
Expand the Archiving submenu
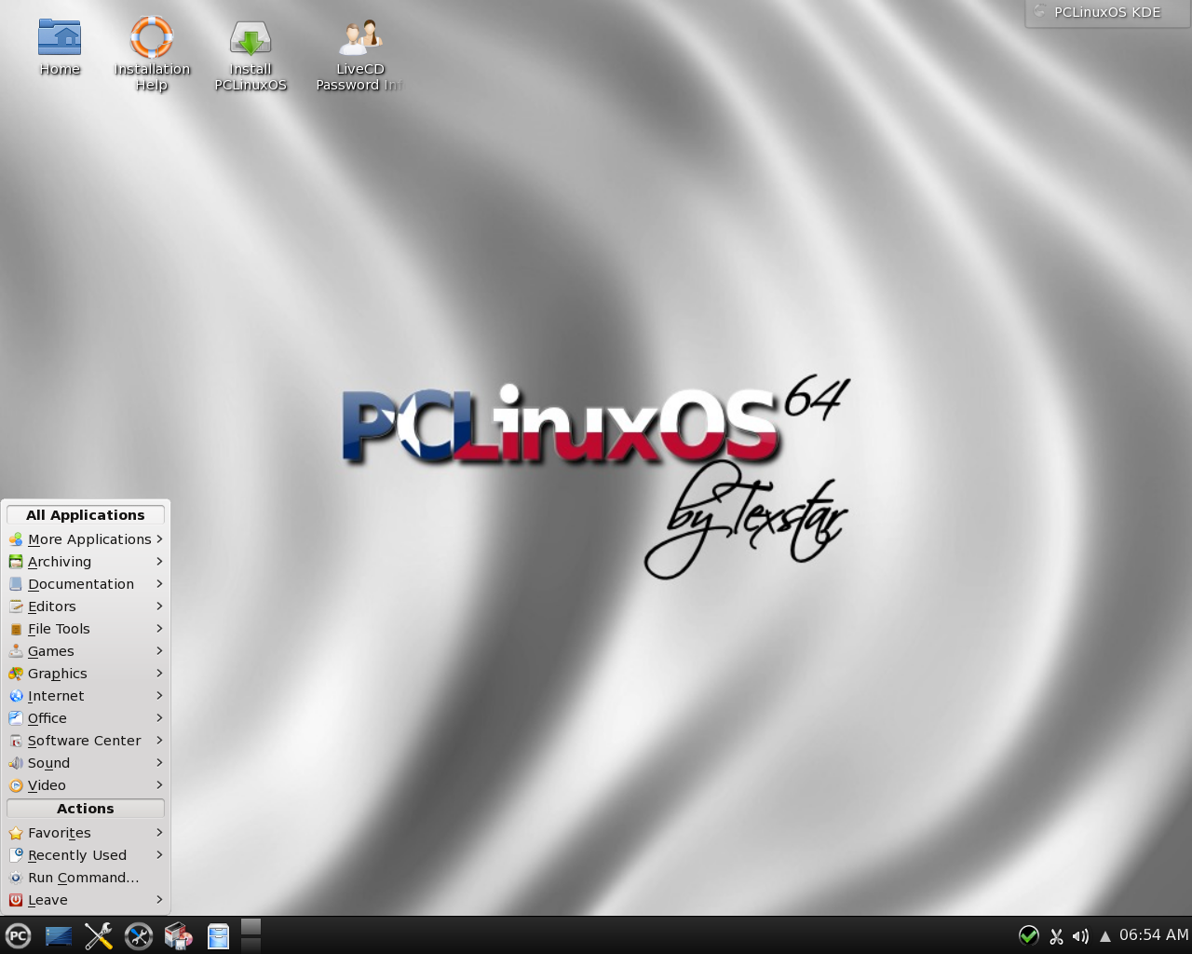tap(86, 562)
